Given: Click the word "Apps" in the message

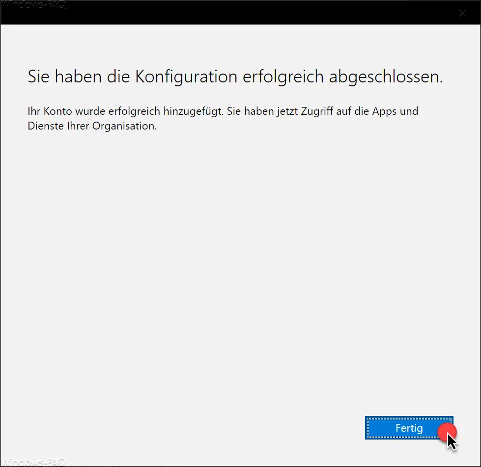Looking at the screenshot, I should tap(384, 111).
